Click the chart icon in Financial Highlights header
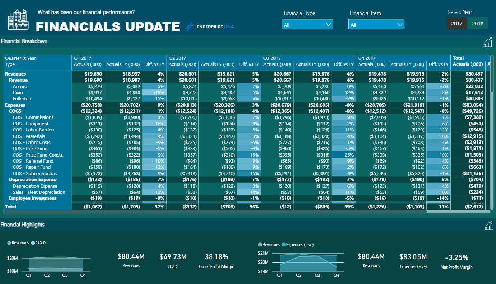 pos(488,225)
